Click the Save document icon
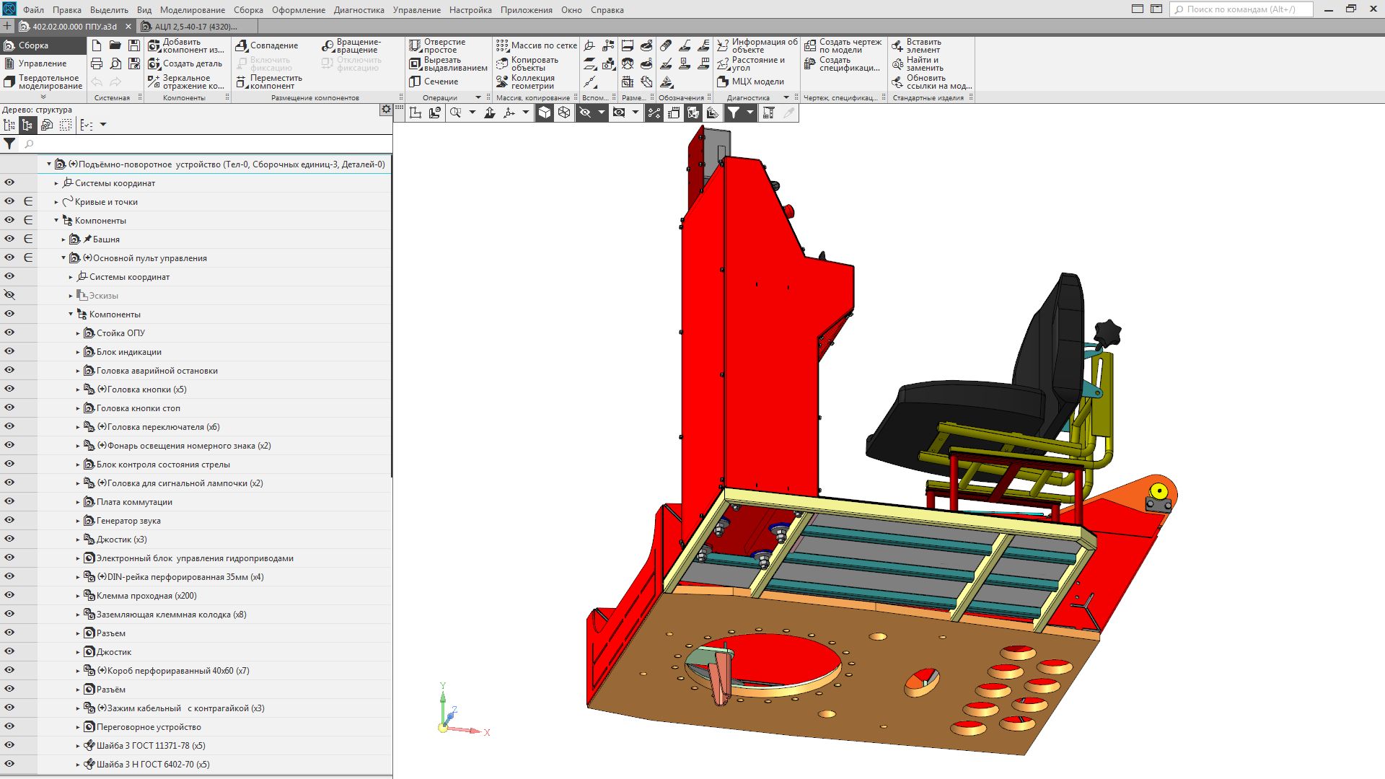The width and height of the screenshot is (1385, 779). (134, 45)
